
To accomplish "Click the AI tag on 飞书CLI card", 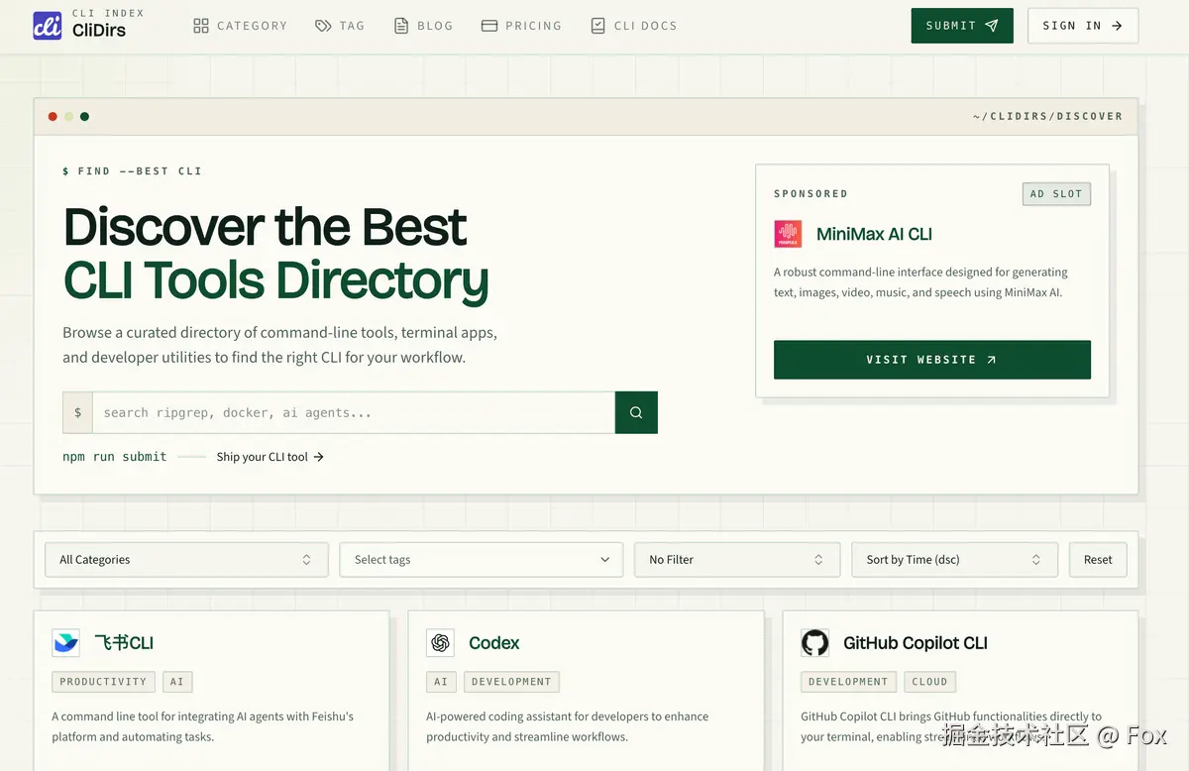I will tap(177, 682).
